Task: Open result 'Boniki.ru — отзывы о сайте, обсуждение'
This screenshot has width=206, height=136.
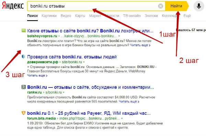Action: [91, 87]
